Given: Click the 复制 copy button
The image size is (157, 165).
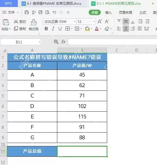Looking at the screenshot, I should click(x=20, y=29).
